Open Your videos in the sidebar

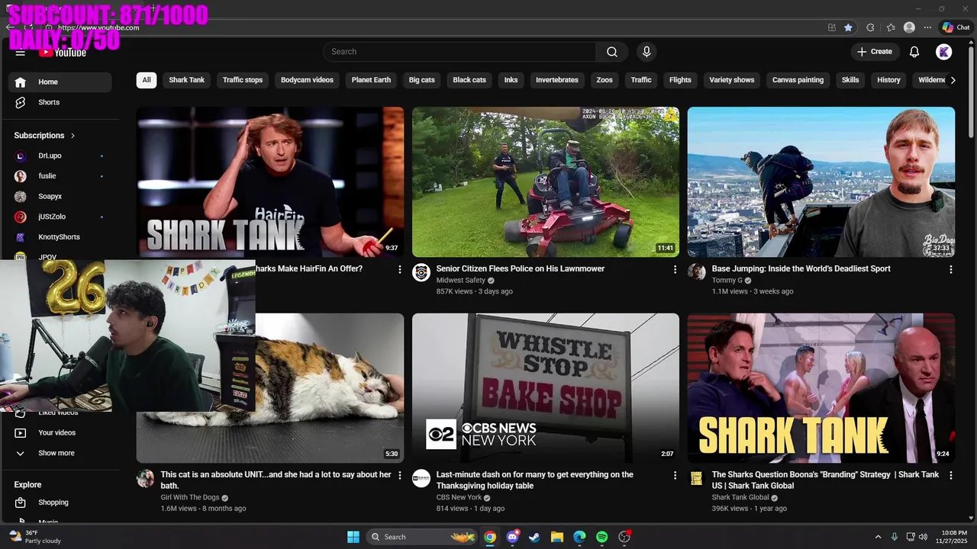(x=60, y=432)
